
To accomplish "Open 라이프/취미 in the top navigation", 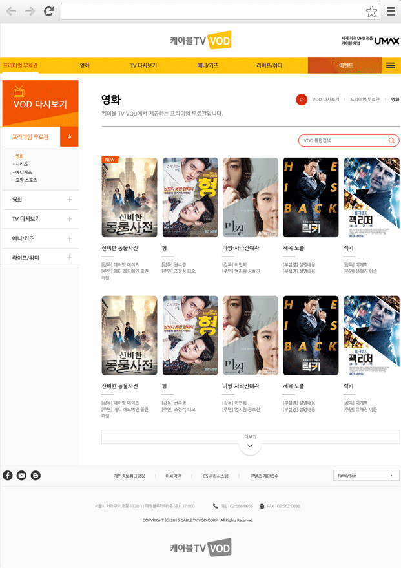I will 269,65.
